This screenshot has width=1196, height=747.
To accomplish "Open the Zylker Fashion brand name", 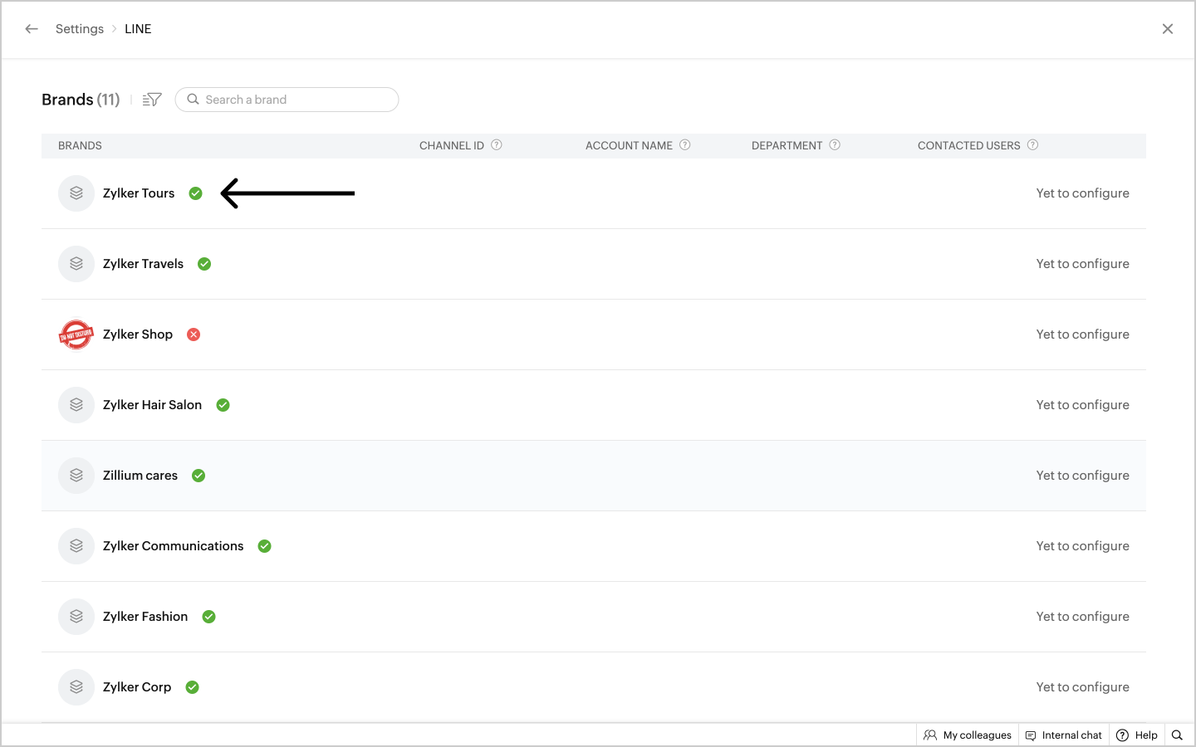I will pyautogui.click(x=145, y=617).
